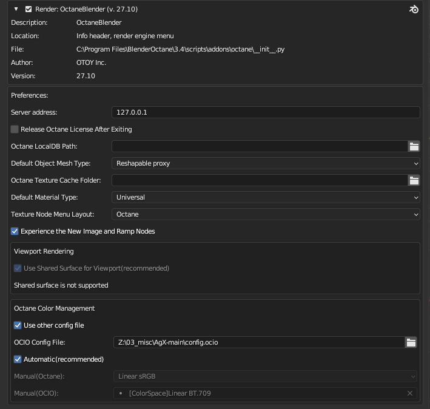Uncheck Experience the New Image and Ramp Nodes
This screenshot has height=409, width=430.
tap(15, 231)
